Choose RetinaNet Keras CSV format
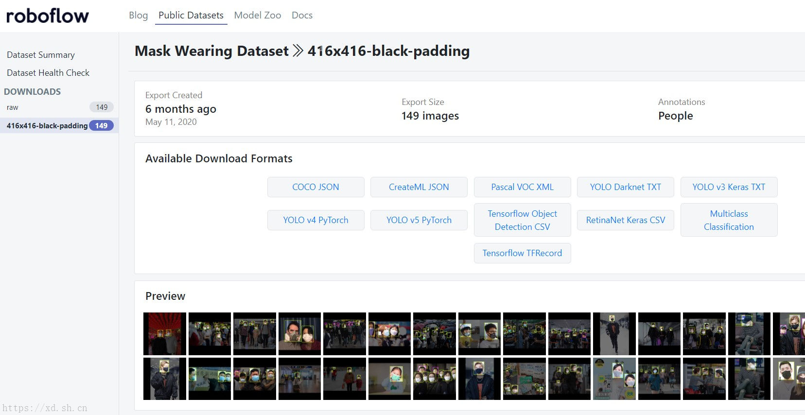Screen dimensions: 805x415 tap(625, 220)
